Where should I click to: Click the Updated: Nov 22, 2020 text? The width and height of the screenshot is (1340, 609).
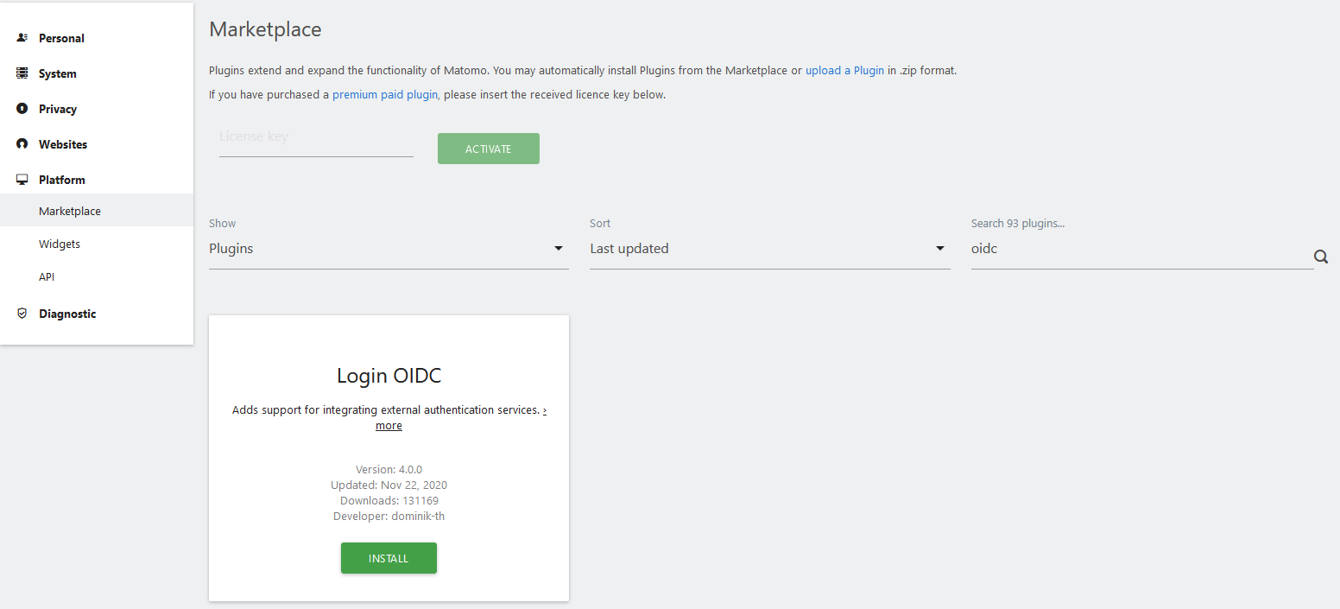[389, 485]
